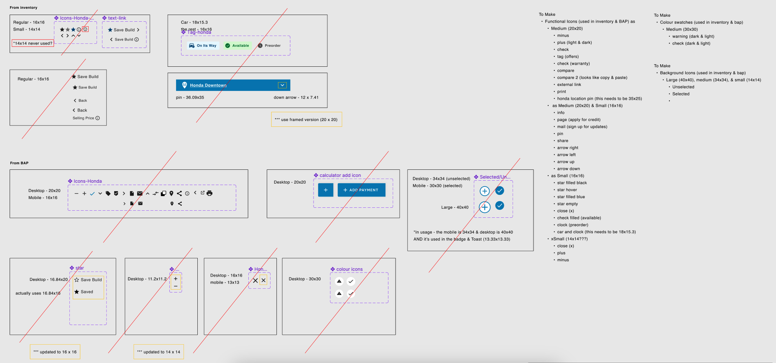Click chevron up icon in inventory Icons-Honda set
This screenshot has width=776, height=363.
click(x=73, y=36)
